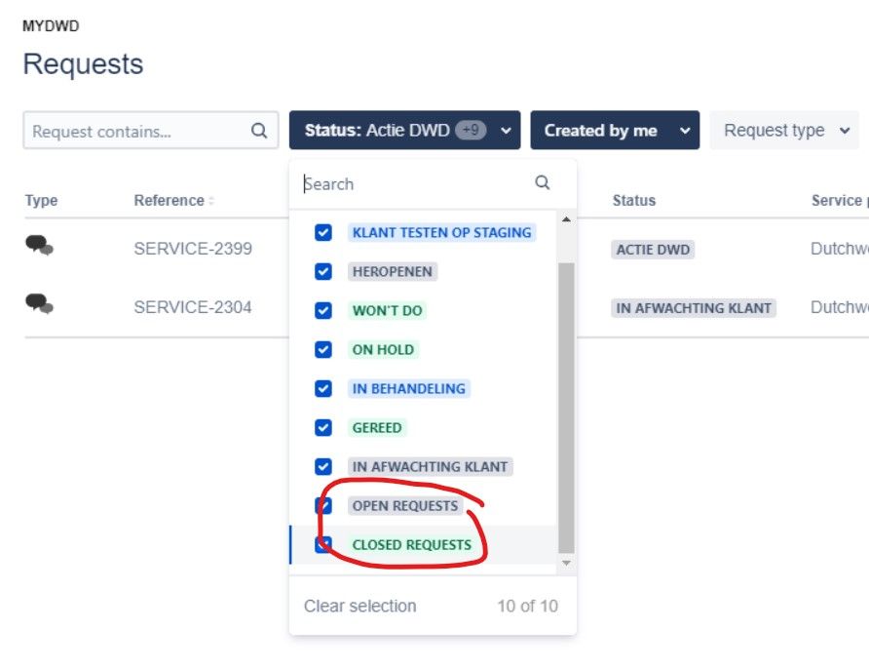Uncheck Klant Testen Op Staging status
The width and height of the screenshot is (869, 669).
[x=323, y=232]
